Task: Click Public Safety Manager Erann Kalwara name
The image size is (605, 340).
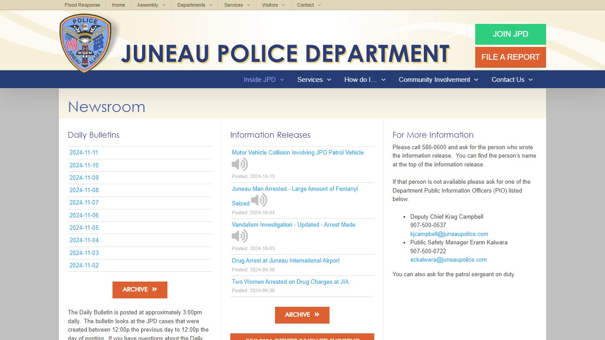Action: click(x=459, y=242)
